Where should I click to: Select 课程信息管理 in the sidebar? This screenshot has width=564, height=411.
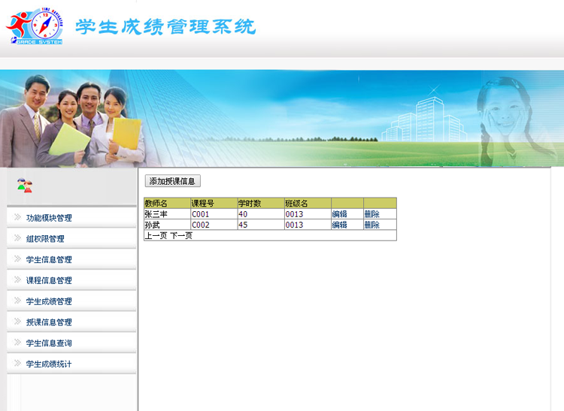pyautogui.click(x=49, y=280)
